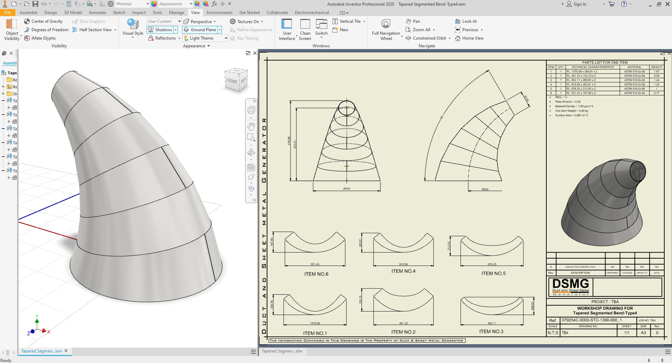Click the Appearance color sphere swatch
This screenshot has width=672, height=363.
[154, 4]
